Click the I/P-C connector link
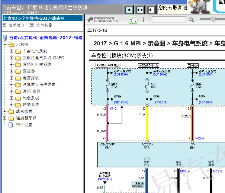 click(113, 109)
